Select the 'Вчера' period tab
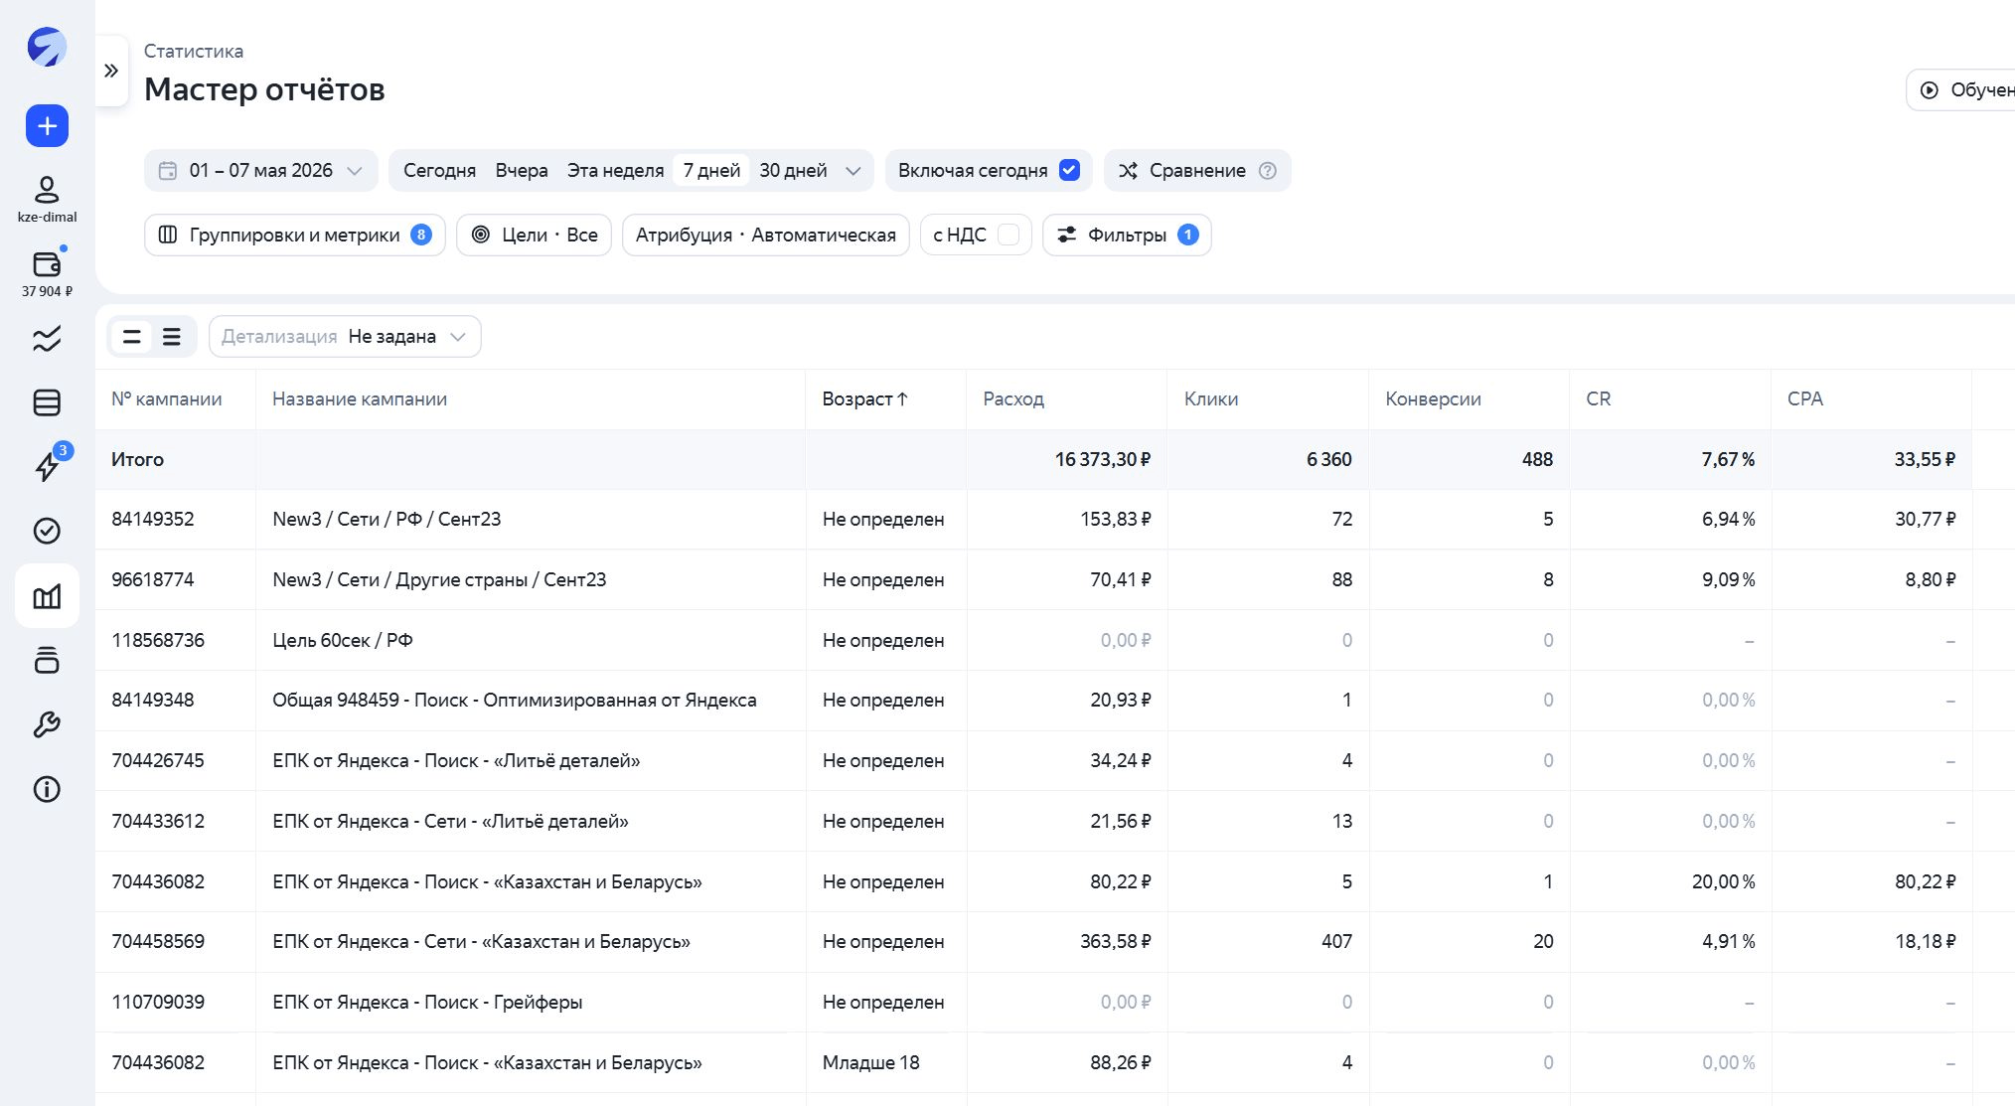The height and width of the screenshot is (1106, 2015). pyautogui.click(x=522, y=170)
